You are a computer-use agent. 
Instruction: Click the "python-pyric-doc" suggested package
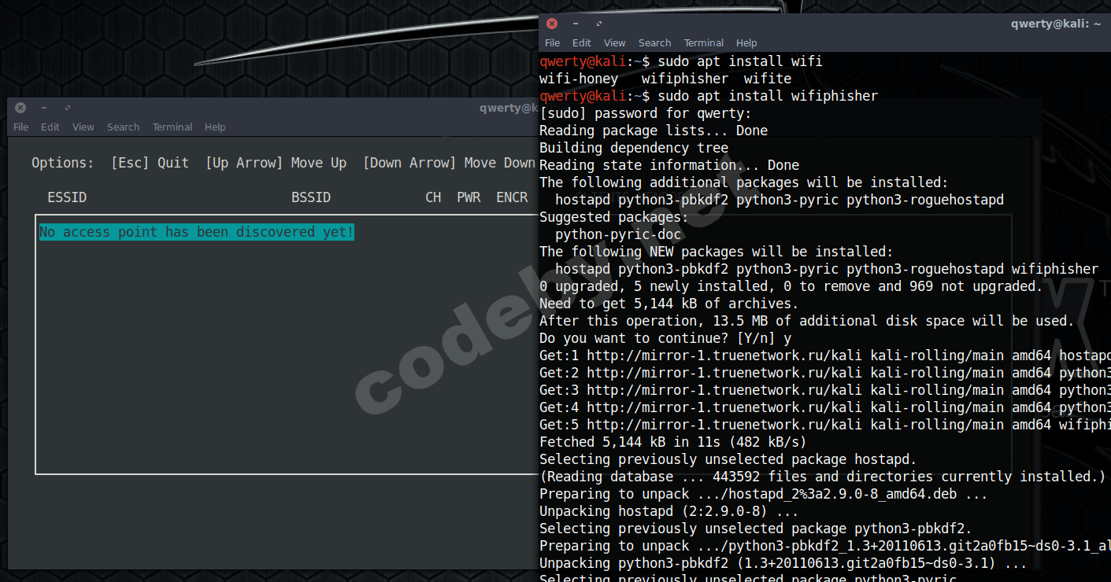coord(618,234)
